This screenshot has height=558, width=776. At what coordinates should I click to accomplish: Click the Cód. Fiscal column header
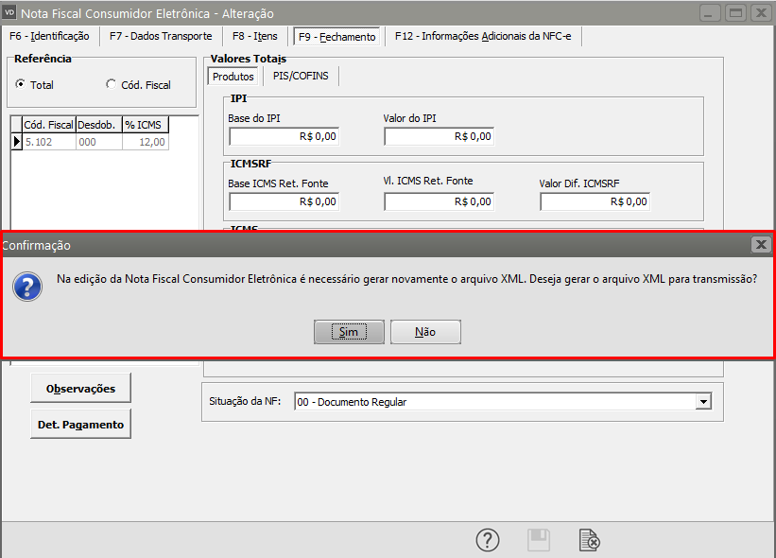coord(49,125)
